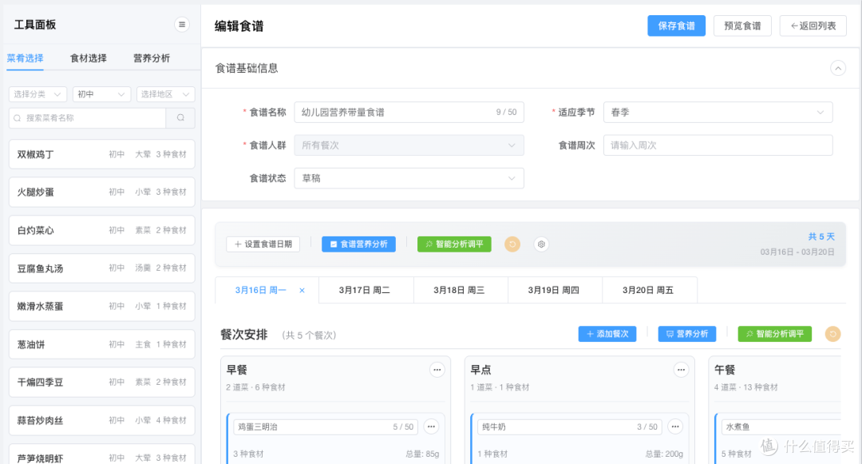Select the 3月20日 周五 tab
The image size is (862, 464).
[648, 290]
